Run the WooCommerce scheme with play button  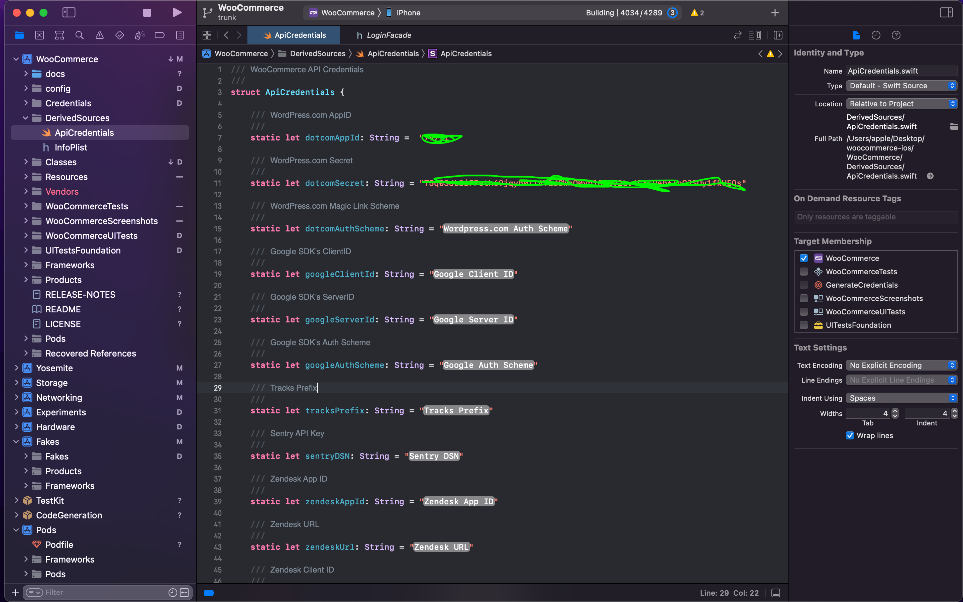(x=177, y=12)
